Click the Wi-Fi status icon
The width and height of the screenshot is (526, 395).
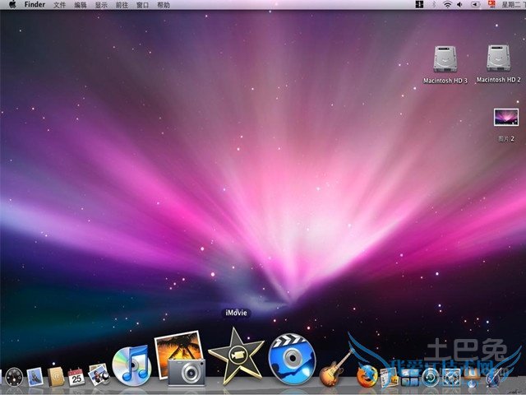(x=447, y=4)
